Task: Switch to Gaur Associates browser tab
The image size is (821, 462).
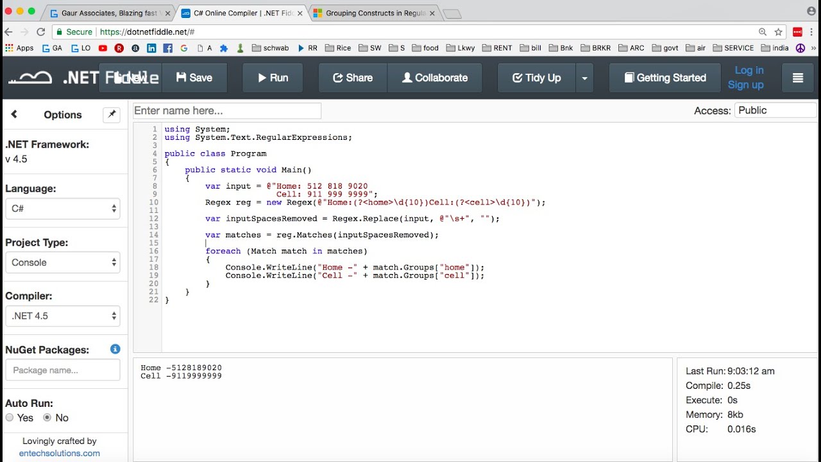Action: click(108, 13)
